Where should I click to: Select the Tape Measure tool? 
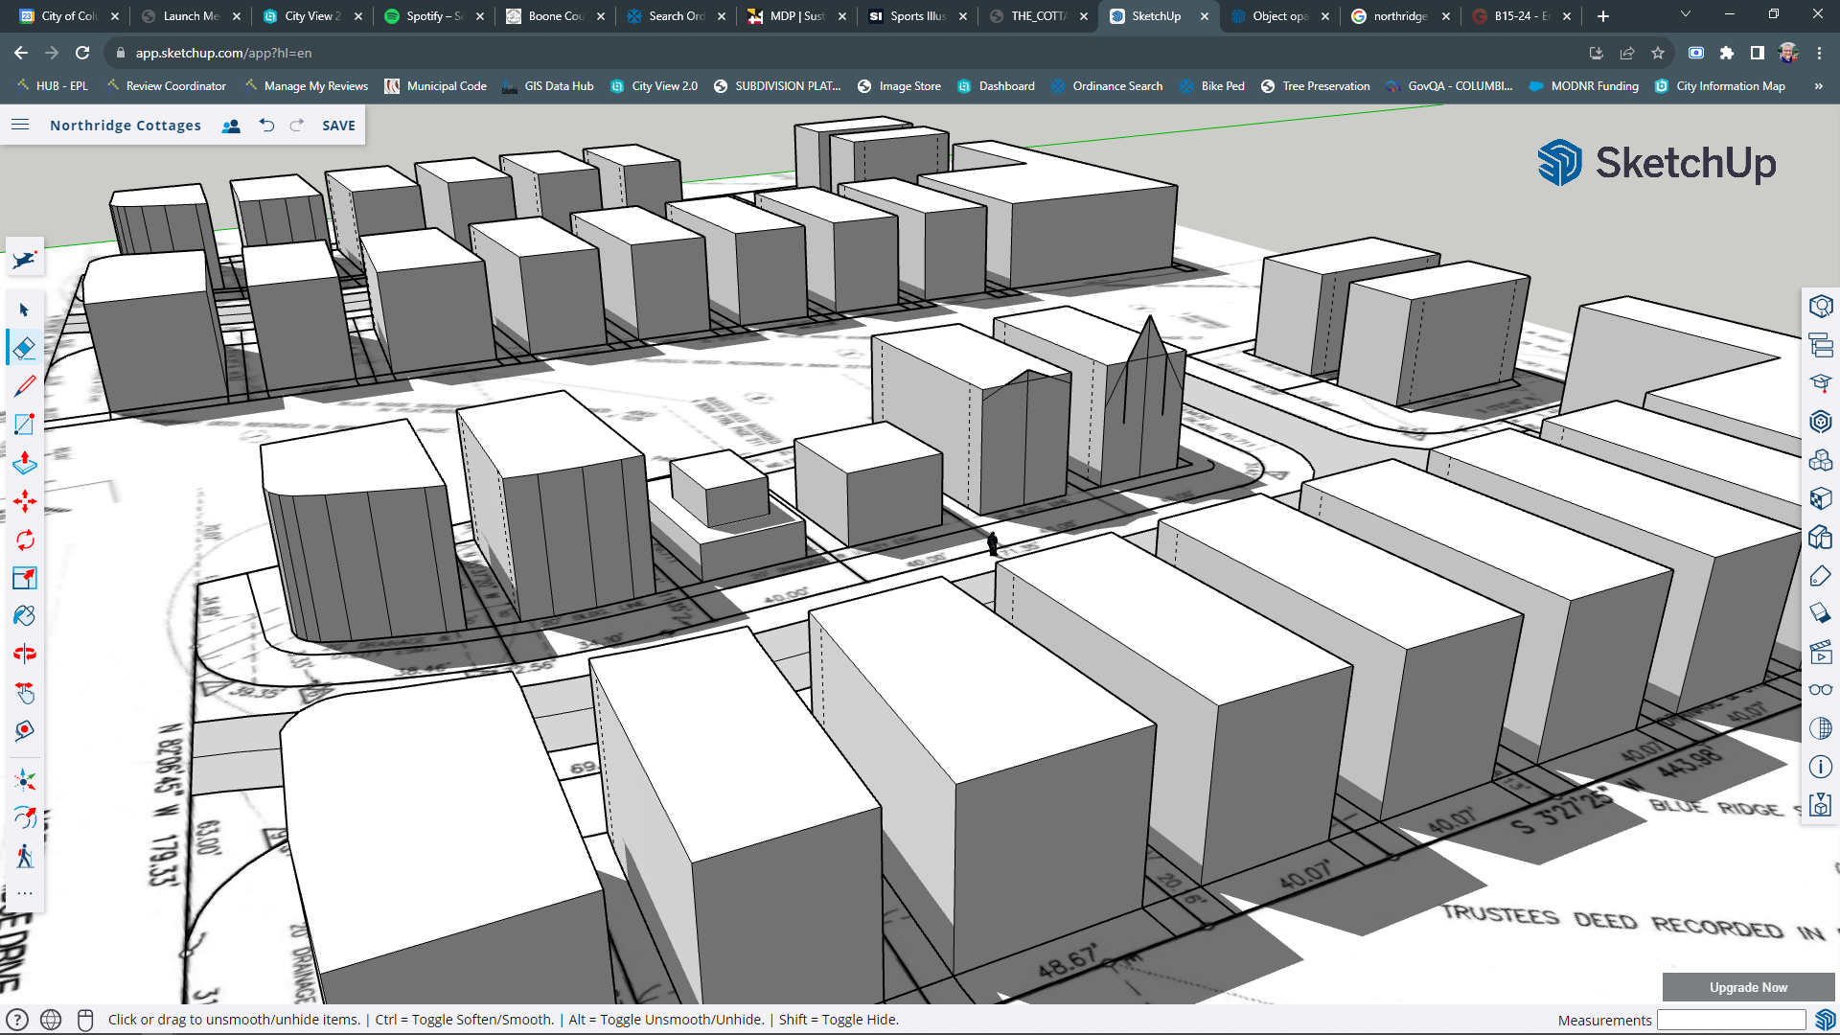click(24, 731)
